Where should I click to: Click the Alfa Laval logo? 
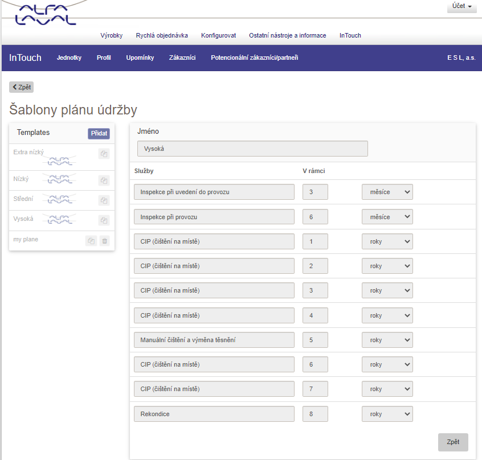pyautogui.click(x=46, y=15)
